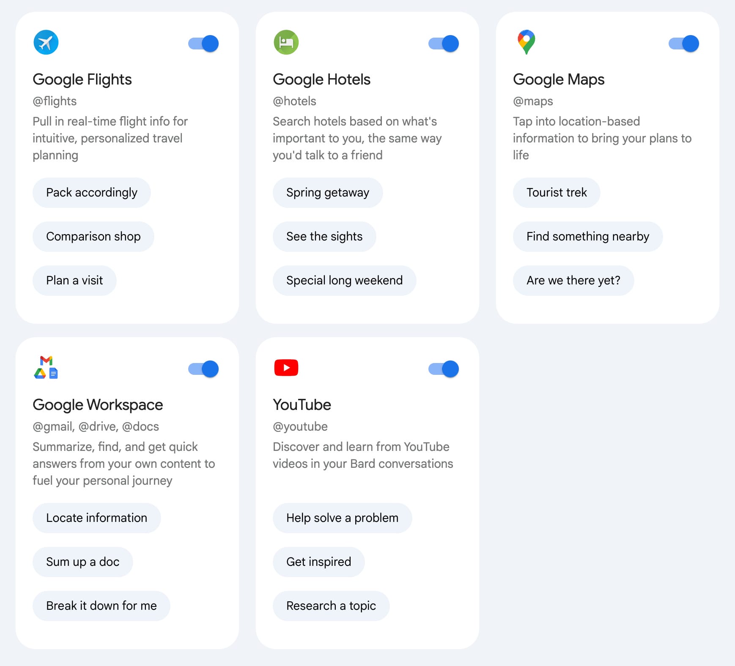Click the Google Hotels bed icon
This screenshot has width=735, height=666.
(x=286, y=42)
